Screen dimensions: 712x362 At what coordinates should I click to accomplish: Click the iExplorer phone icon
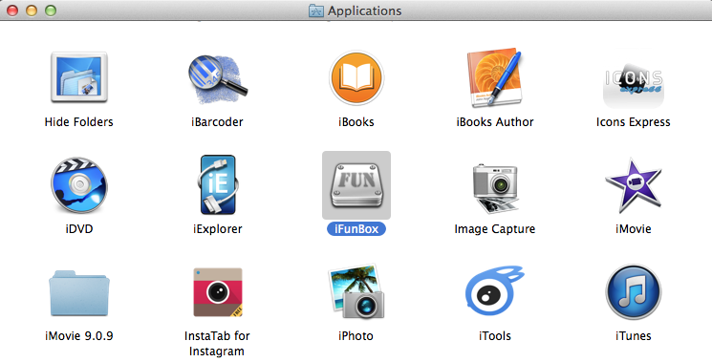pyautogui.click(x=218, y=184)
